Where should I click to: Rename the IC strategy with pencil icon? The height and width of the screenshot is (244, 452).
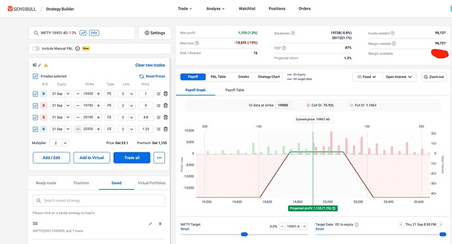(40, 65)
